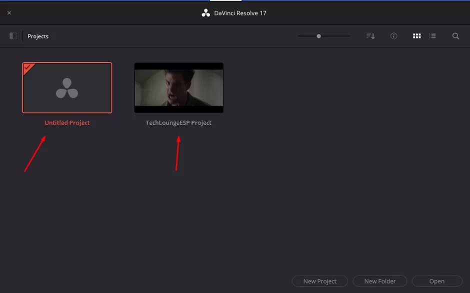
Task: Close the Project Manager window
Action: (9, 13)
